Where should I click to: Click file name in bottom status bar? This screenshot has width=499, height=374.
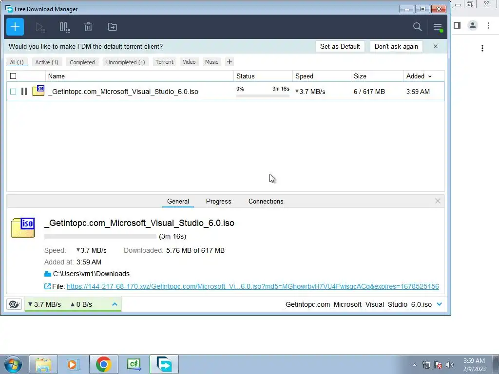[x=357, y=304]
